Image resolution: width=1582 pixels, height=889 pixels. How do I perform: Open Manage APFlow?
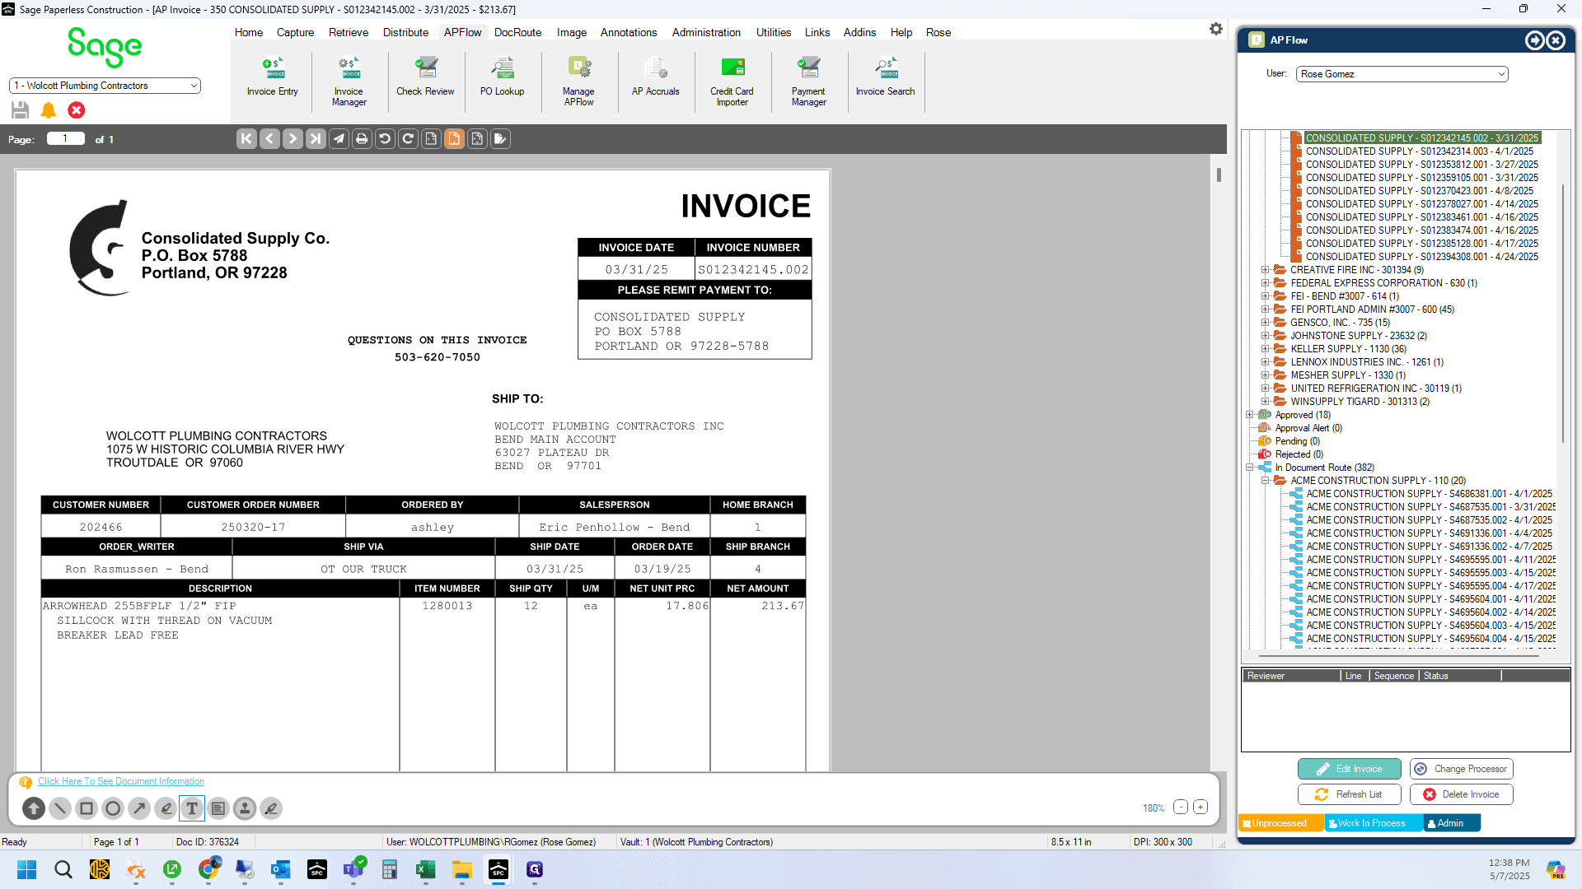point(578,81)
